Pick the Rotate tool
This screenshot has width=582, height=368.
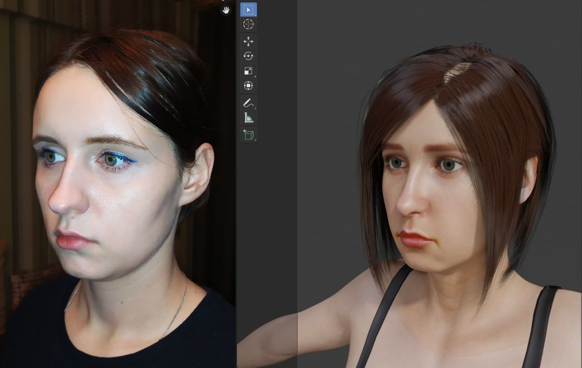248,56
